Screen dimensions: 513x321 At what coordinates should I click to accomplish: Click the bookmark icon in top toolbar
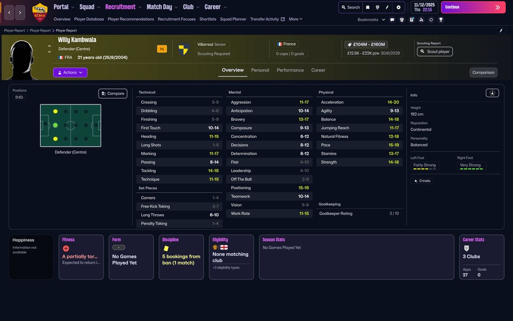click(368, 7)
